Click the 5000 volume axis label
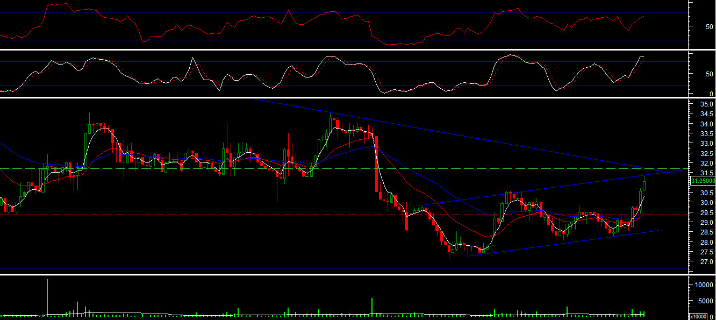The height and width of the screenshot is (320, 716). (x=705, y=301)
